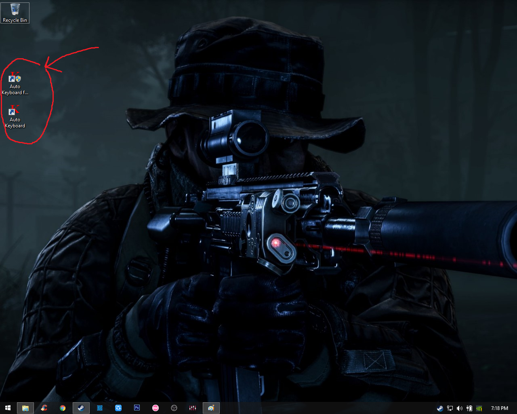This screenshot has height=414, width=517.
Task: Select the Recycle Bin desktop icon
Action: click(x=15, y=13)
